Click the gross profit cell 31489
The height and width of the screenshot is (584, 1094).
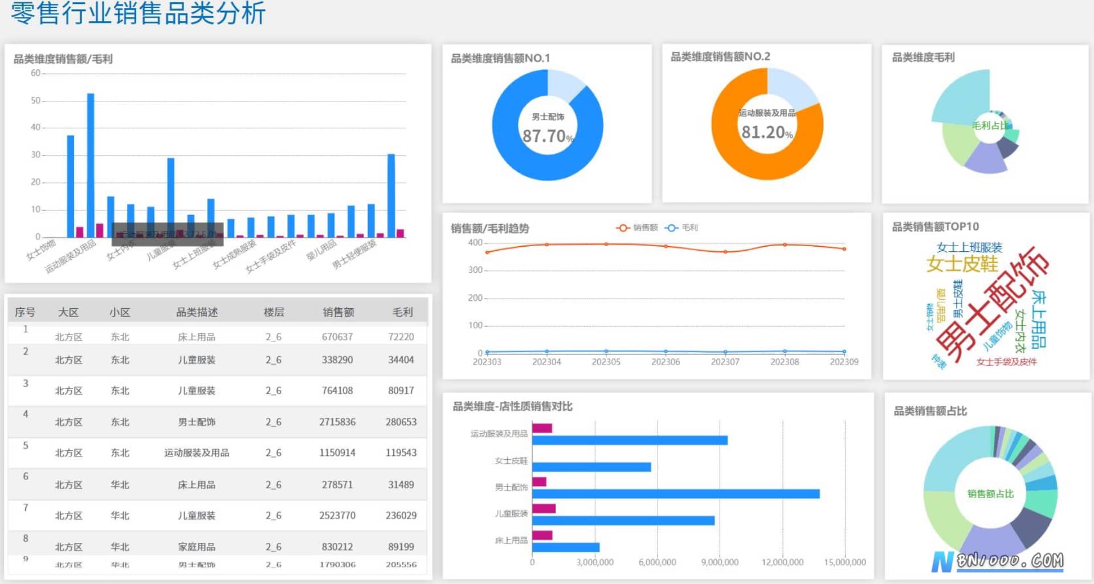tap(401, 485)
